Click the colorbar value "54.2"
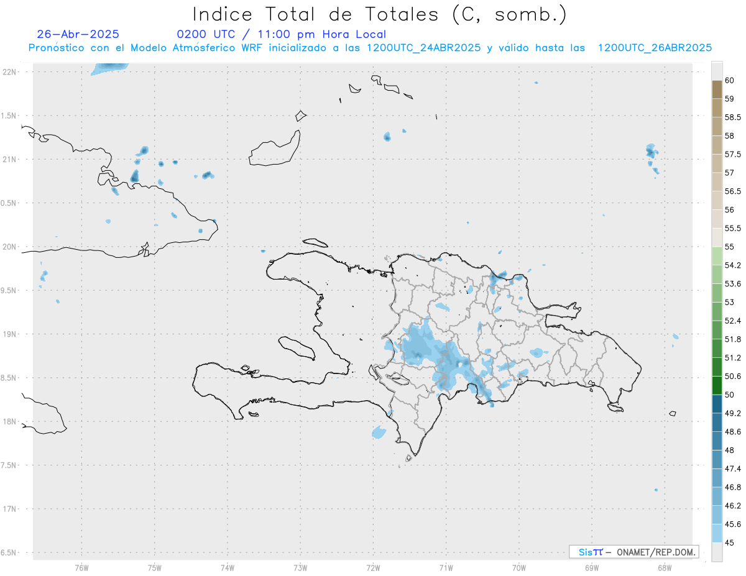The width and height of the screenshot is (746, 576). pyautogui.click(x=733, y=265)
